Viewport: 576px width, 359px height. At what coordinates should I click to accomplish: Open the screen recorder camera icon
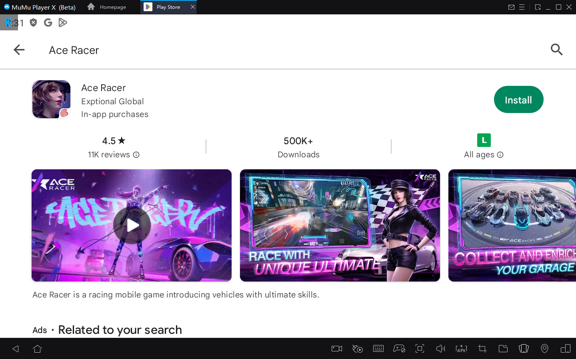337,349
